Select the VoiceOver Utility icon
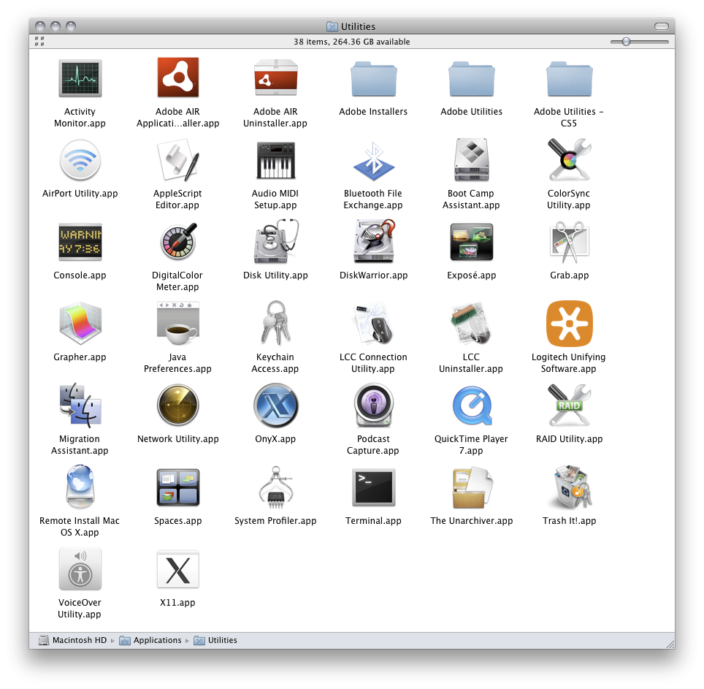 (80, 569)
